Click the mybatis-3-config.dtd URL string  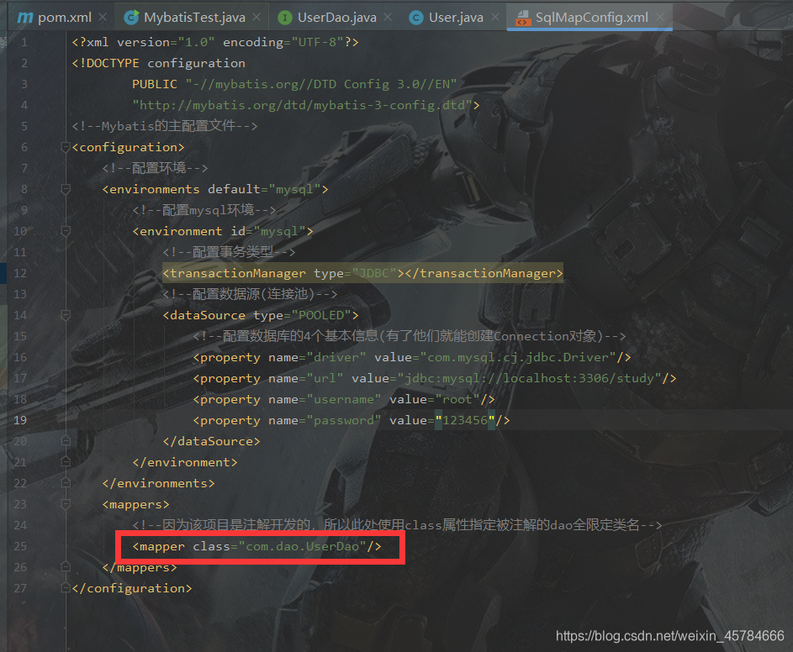pos(303,105)
